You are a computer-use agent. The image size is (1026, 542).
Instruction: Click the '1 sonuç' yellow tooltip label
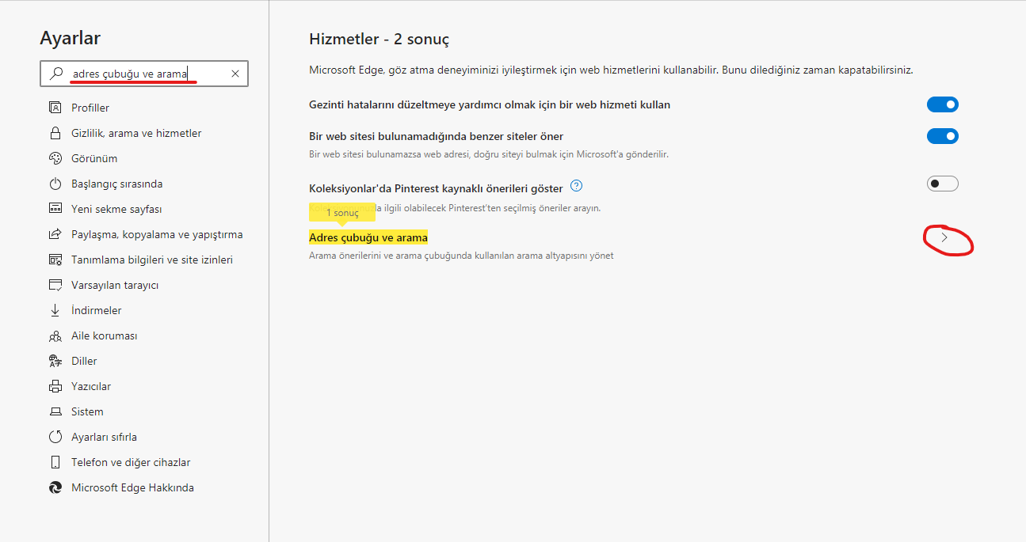(x=342, y=214)
